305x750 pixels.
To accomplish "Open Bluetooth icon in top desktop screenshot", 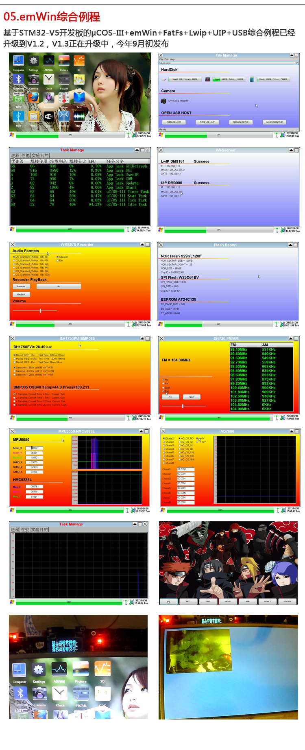I will [x=18, y=79].
